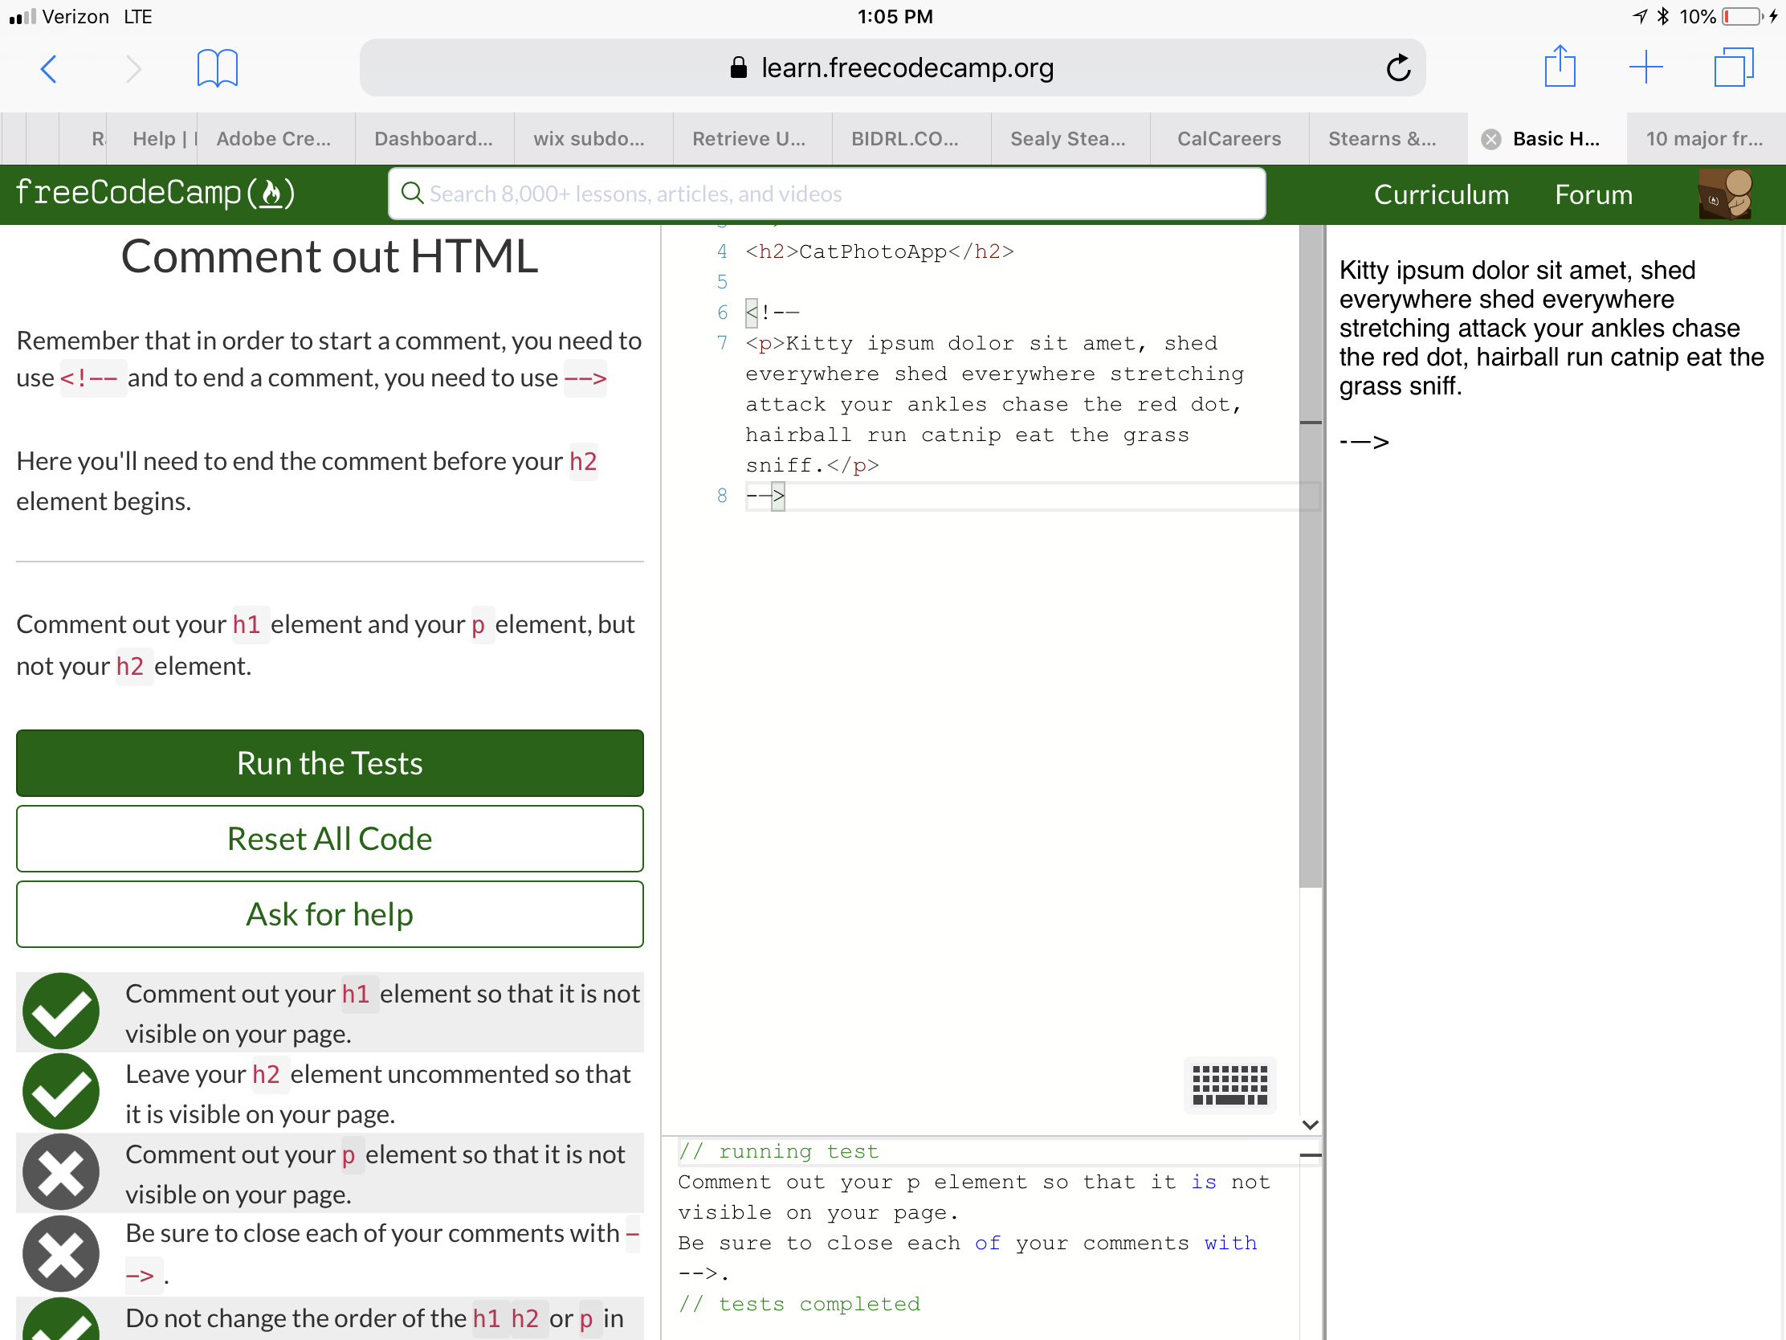Click Ask for help button

329,913
